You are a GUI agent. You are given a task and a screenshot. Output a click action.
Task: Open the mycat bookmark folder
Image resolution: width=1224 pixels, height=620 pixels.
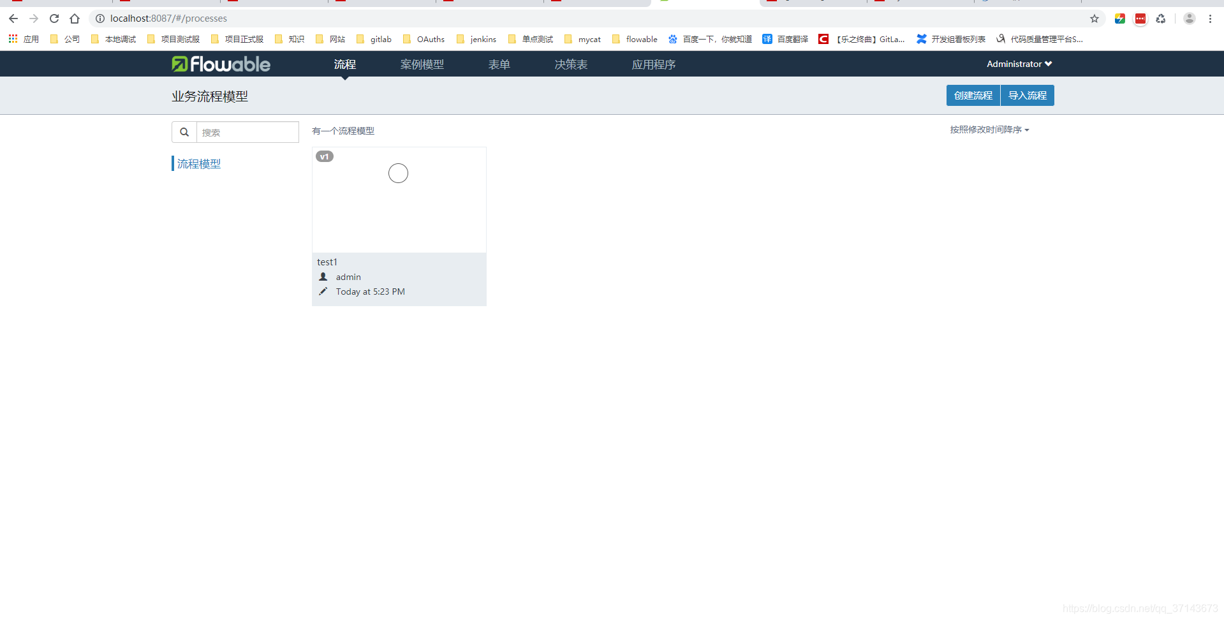[x=583, y=39]
